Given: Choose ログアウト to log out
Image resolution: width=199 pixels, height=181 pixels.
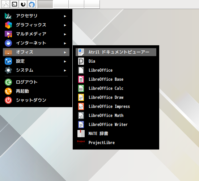Looking at the screenshot, I should (36, 82).
